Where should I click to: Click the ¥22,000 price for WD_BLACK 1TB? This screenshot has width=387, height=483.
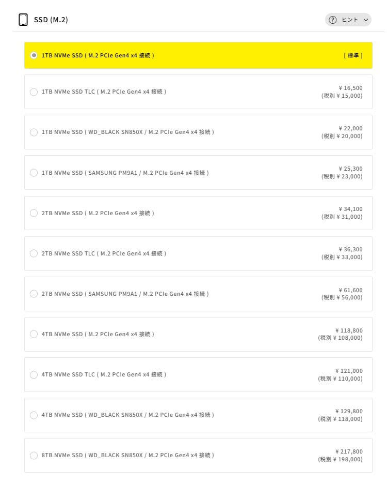(x=350, y=128)
